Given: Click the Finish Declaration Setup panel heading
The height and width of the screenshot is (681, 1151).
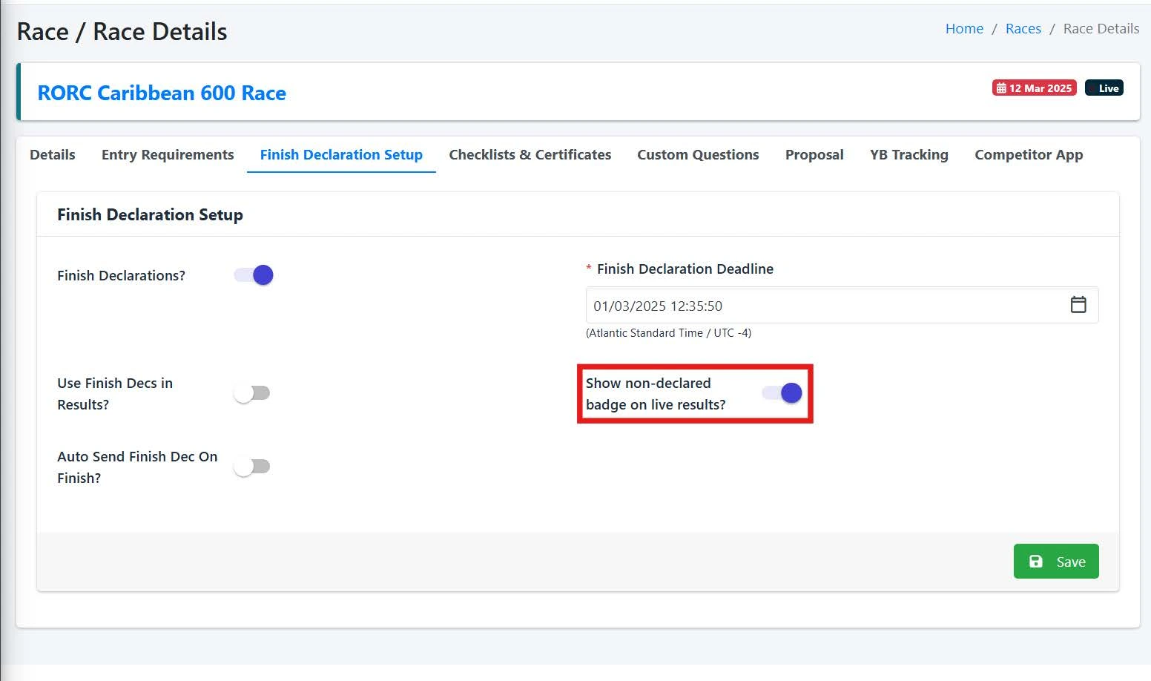Looking at the screenshot, I should pos(150,214).
